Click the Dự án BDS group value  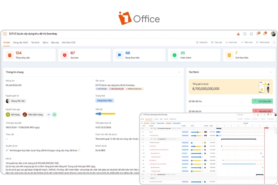[100, 150]
